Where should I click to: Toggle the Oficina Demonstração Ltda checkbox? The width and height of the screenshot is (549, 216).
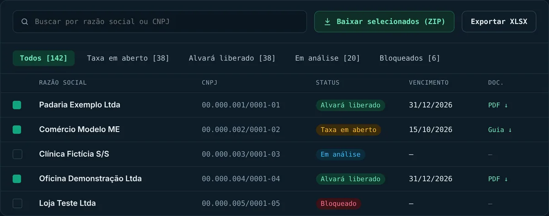point(17,179)
